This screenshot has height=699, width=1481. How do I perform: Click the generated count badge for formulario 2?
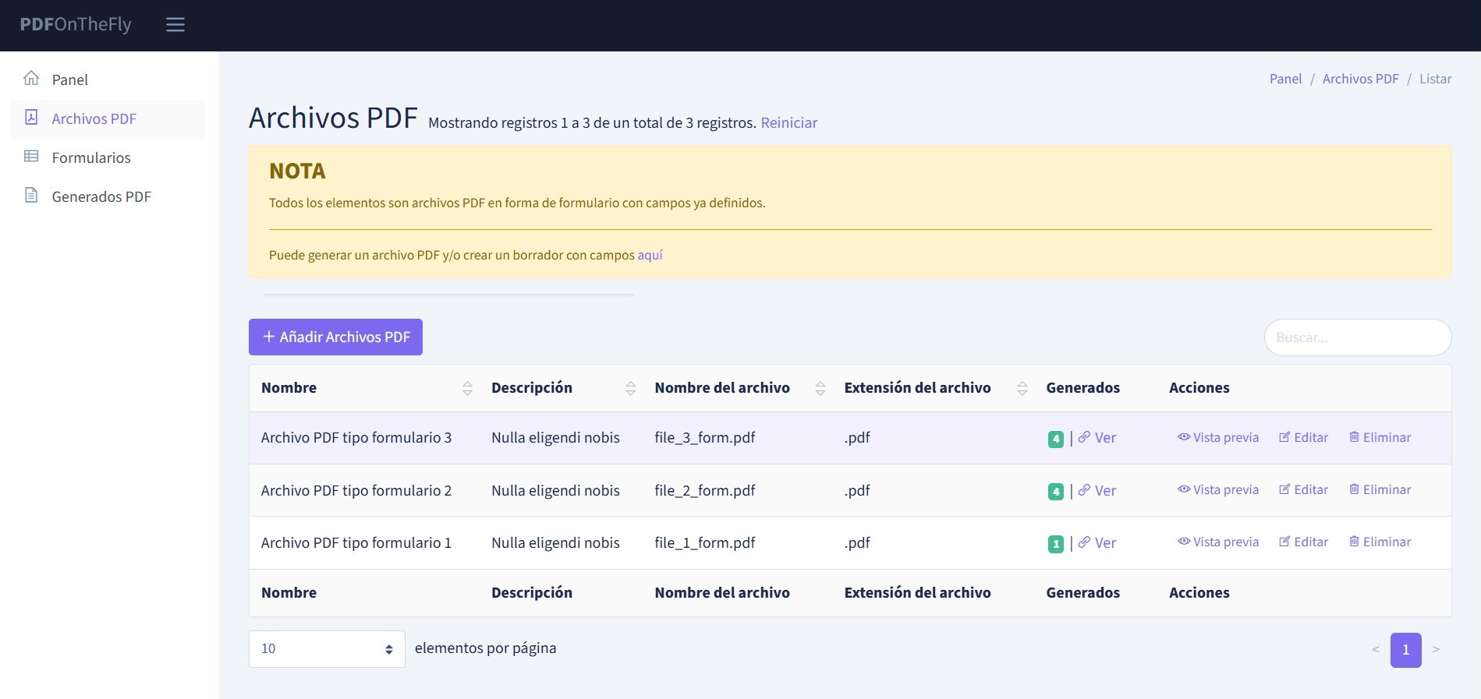coord(1056,492)
